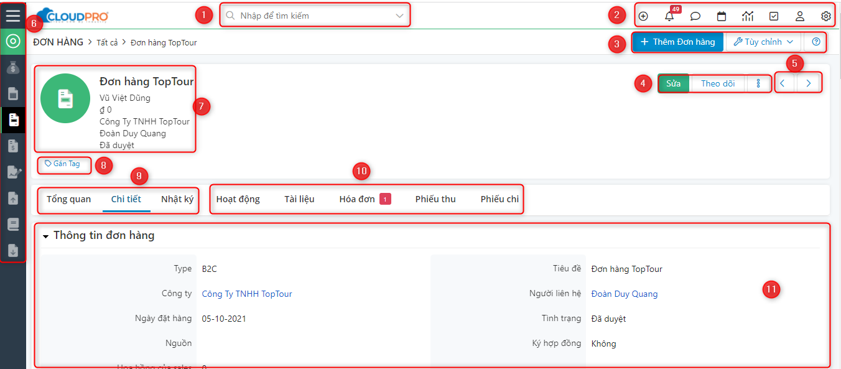The height and width of the screenshot is (369, 841).
Task: Open the tasks checkbox icon in top bar
Action: [x=774, y=16]
